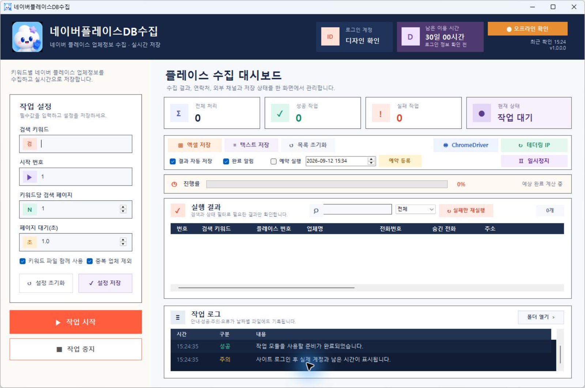Click the play arrow icon under 시작 번호
Image resolution: width=585 pixels, height=388 pixels.
[x=29, y=177]
